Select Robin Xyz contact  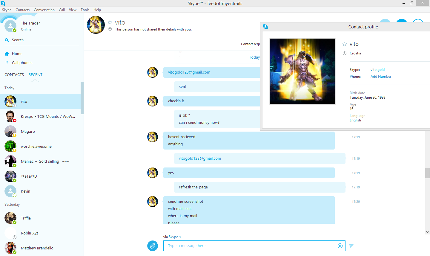(x=40, y=233)
